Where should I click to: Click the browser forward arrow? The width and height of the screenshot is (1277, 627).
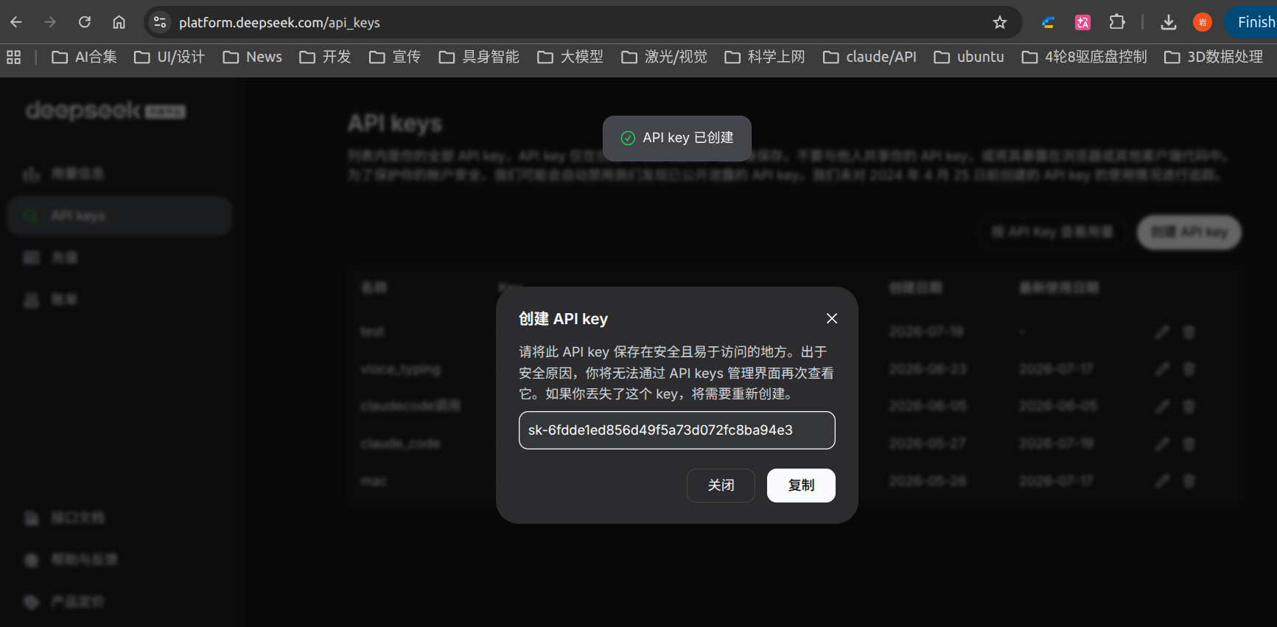[50, 22]
